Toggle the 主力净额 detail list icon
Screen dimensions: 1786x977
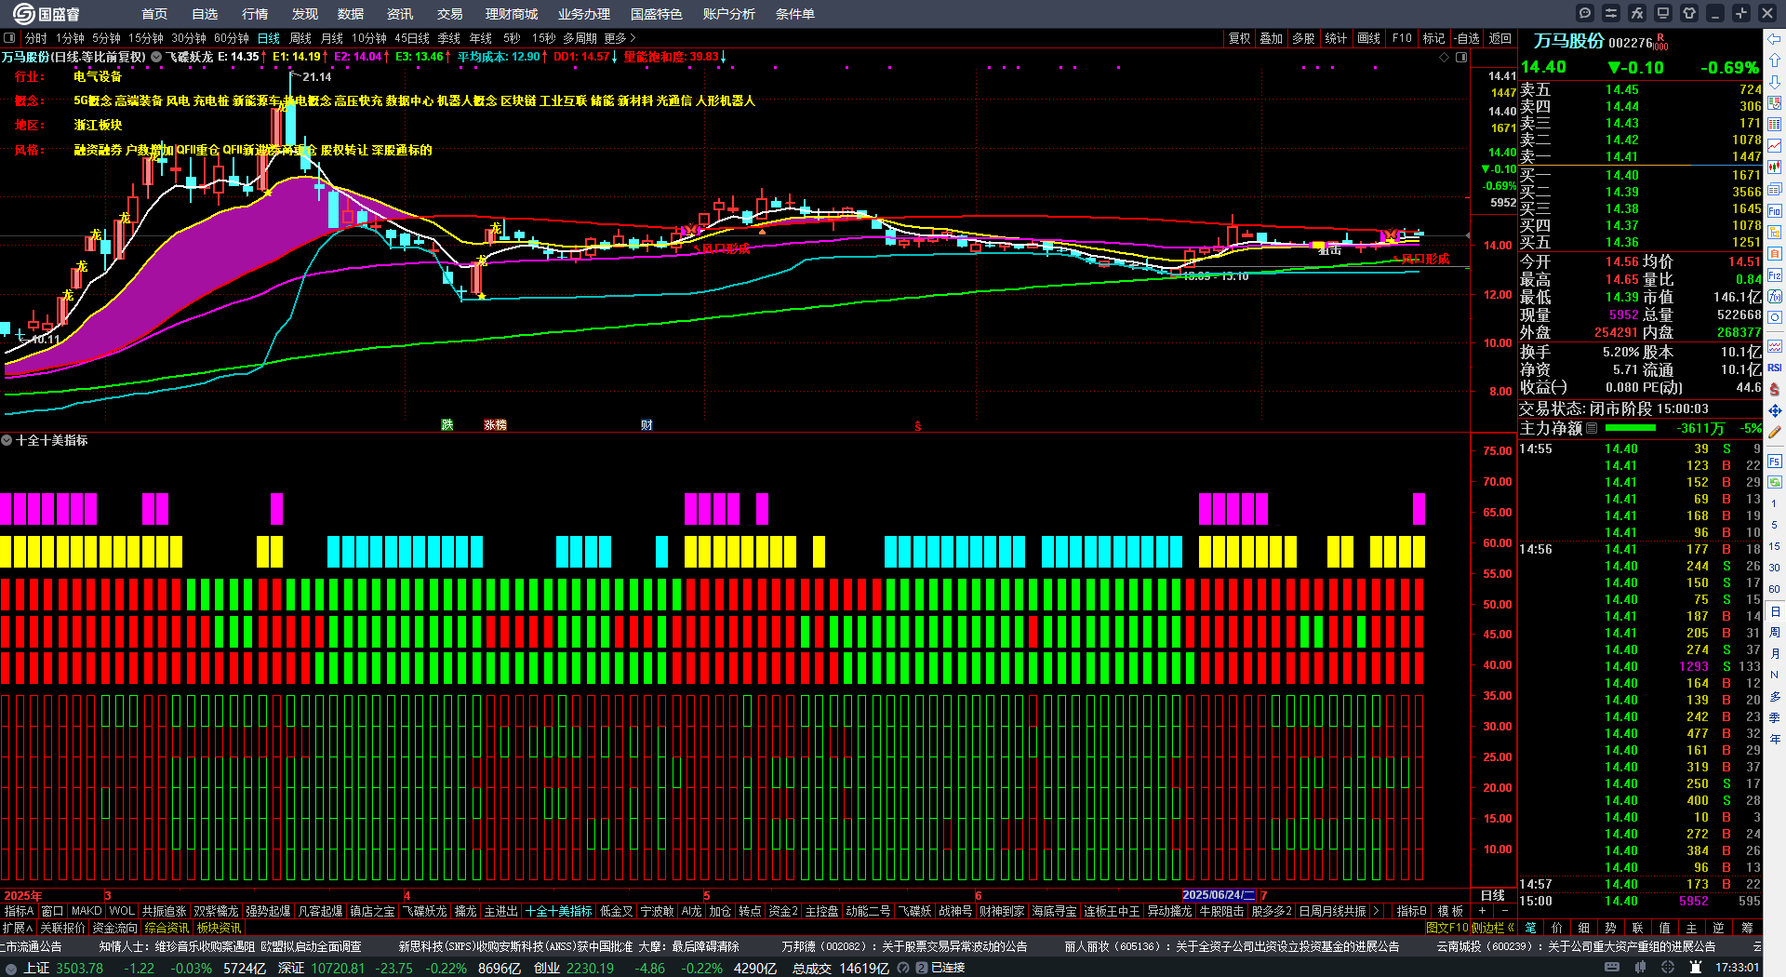(1592, 428)
